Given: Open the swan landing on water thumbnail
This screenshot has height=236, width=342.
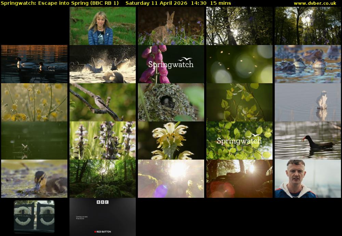Looking at the screenshot, I should (x=307, y=102).
